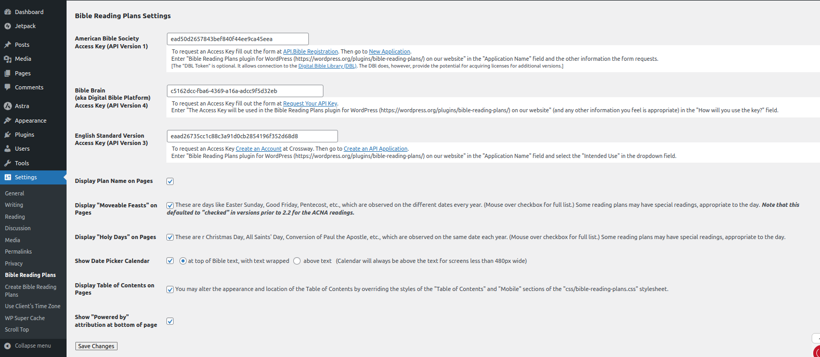This screenshot has height=357, width=820.
Task: Click the Pages icon in sidebar
Action: 8,73
